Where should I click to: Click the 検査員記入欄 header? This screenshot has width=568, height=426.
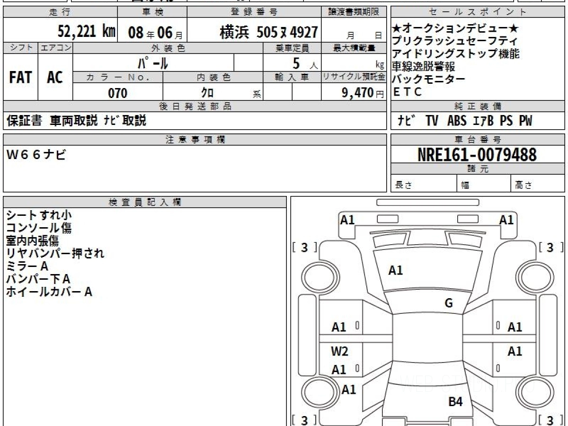click(145, 202)
